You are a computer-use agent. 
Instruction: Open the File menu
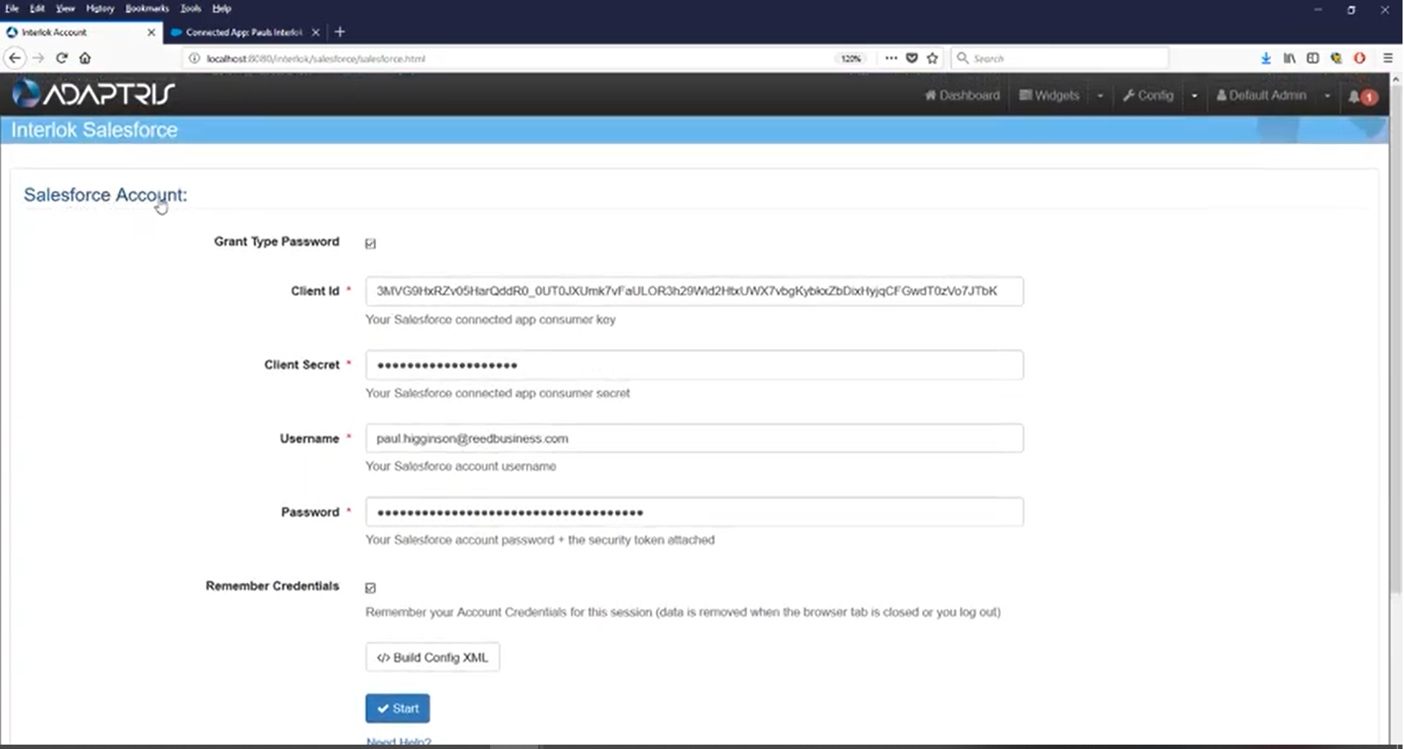point(12,9)
